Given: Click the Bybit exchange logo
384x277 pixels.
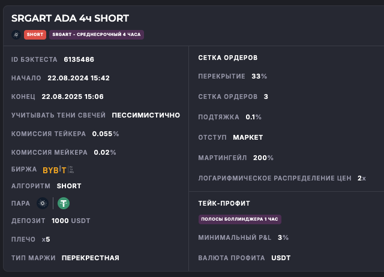Looking at the screenshot, I should coord(54,170).
